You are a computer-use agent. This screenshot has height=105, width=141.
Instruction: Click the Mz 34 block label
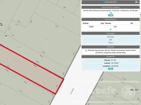134,90
